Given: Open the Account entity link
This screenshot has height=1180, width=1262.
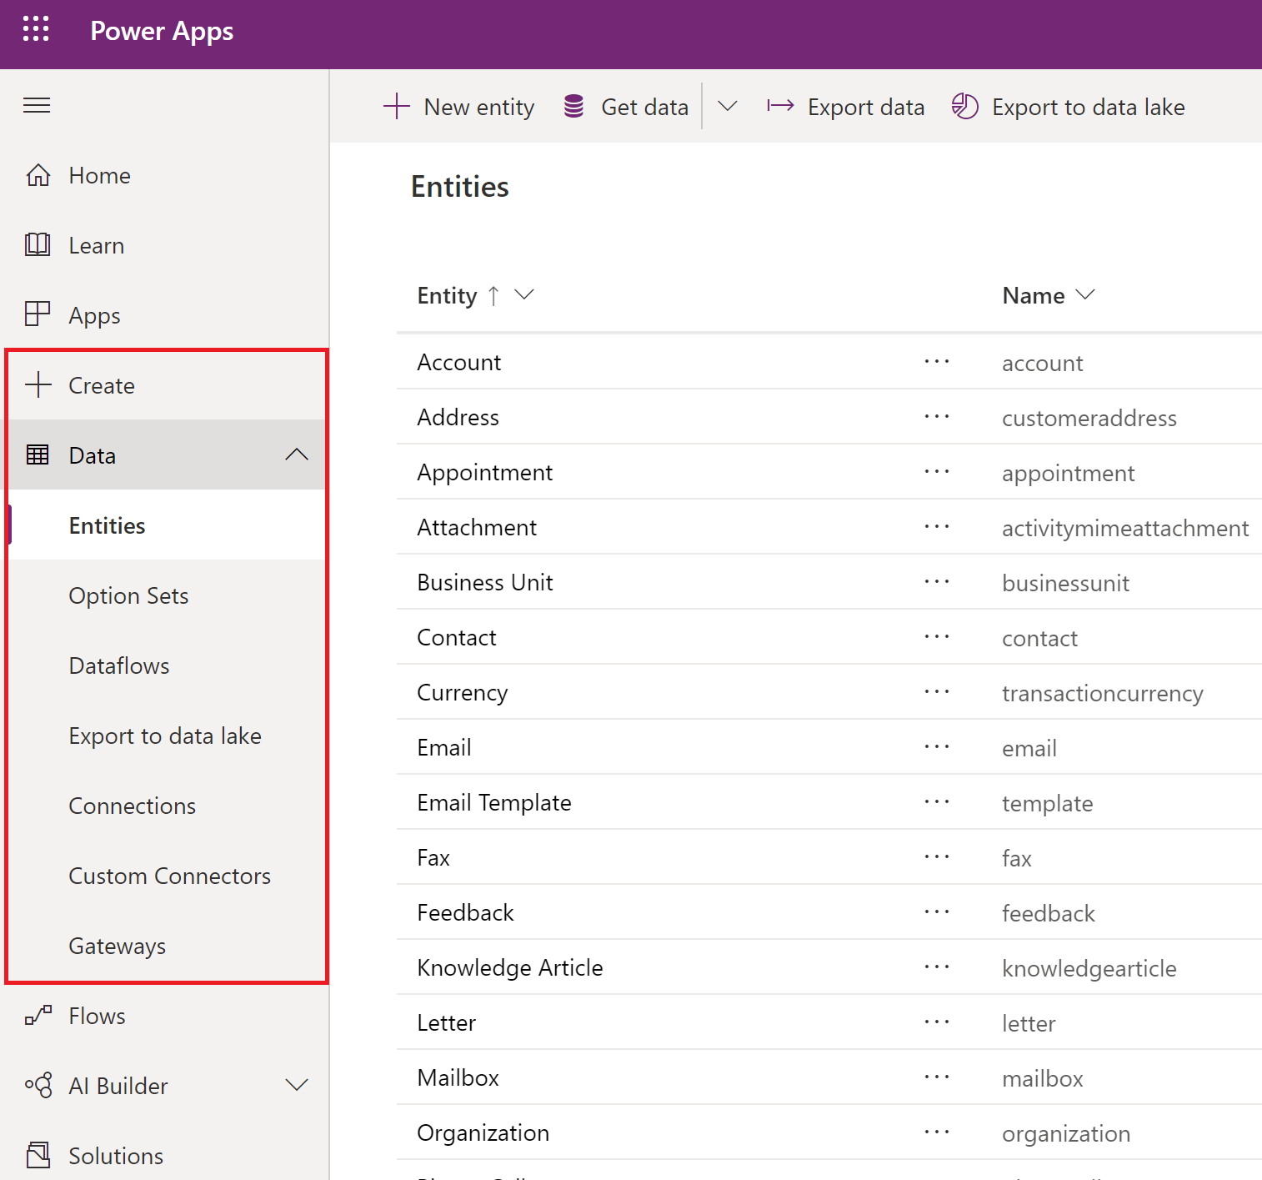Looking at the screenshot, I should [458, 362].
